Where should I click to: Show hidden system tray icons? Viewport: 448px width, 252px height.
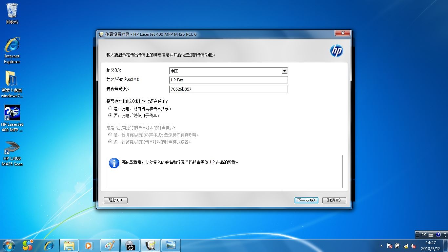(381, 246)
